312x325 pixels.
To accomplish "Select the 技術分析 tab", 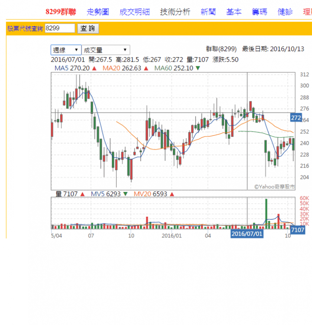I will [175, 12].
